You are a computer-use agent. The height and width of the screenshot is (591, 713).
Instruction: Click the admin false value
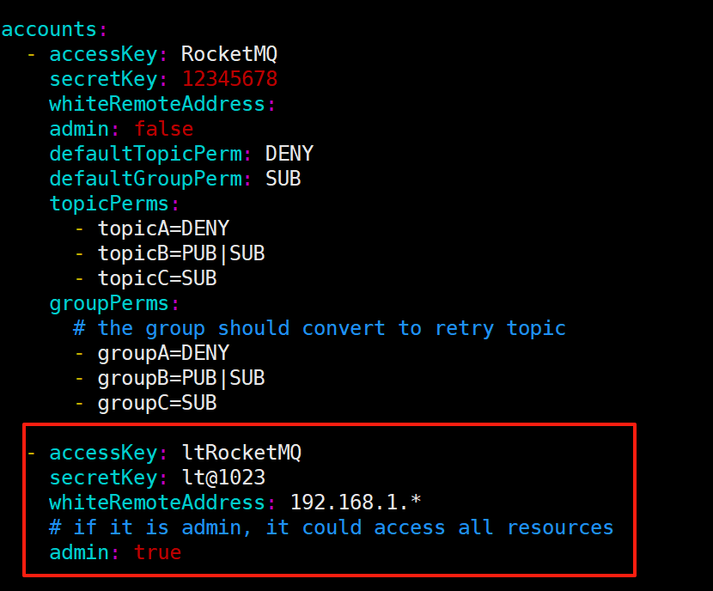pos(164,129)
